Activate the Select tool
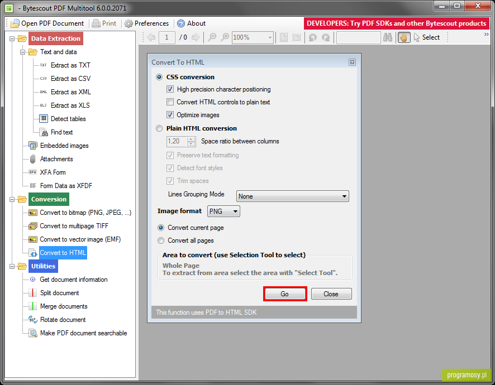495x385 pixels. pyautogui.click(x=427, y=37)
